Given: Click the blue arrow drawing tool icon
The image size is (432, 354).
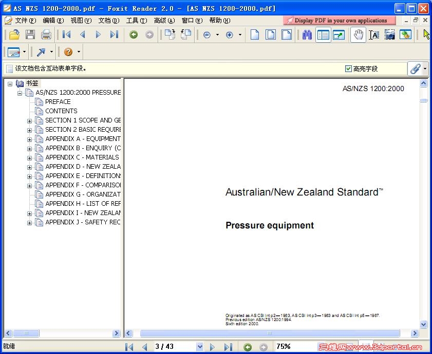Looking at the screenshot, I should point(41,52).
